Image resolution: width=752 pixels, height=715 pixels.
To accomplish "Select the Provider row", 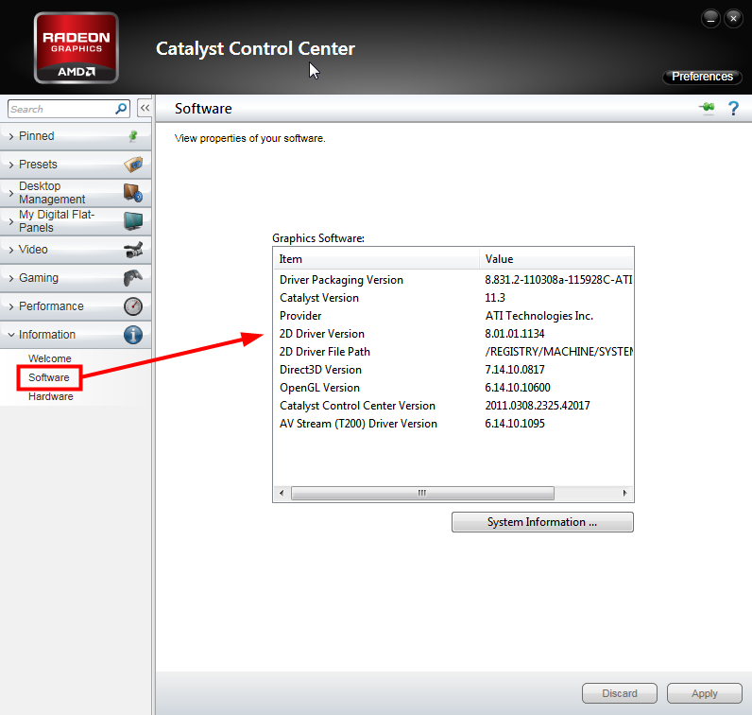I will point(453,316).
